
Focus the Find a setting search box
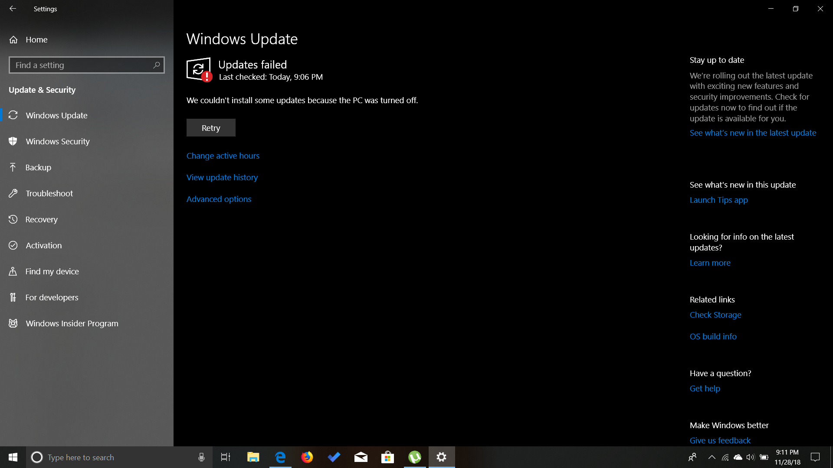point(87,65)
